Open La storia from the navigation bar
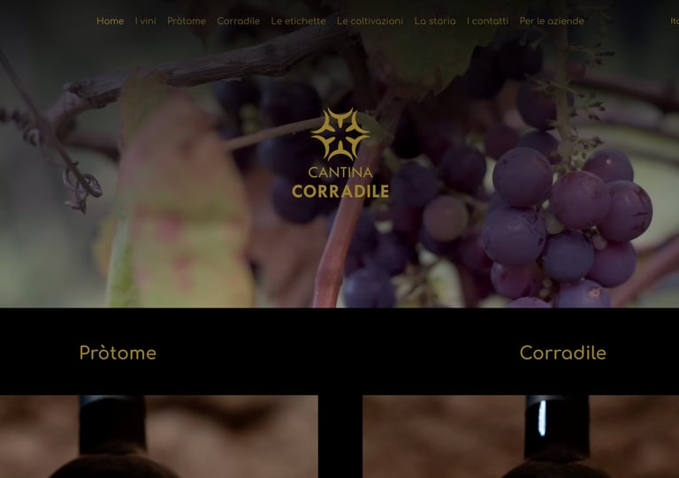The image size is (679, 478). [x=435, y=21]
